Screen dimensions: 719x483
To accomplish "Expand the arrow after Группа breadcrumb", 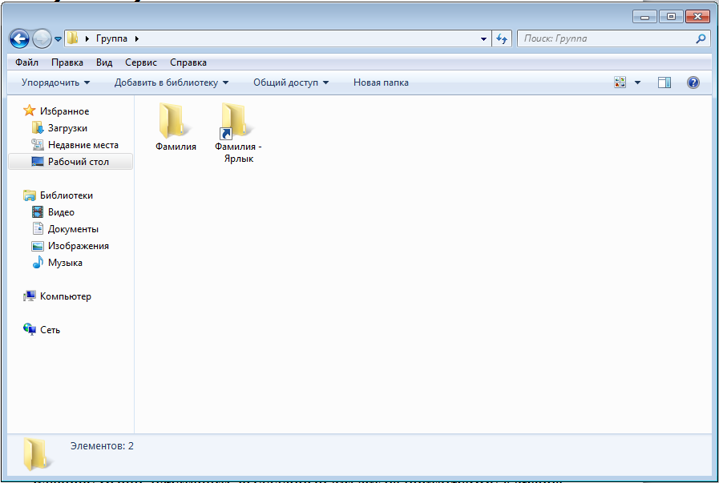I will 136,39.
